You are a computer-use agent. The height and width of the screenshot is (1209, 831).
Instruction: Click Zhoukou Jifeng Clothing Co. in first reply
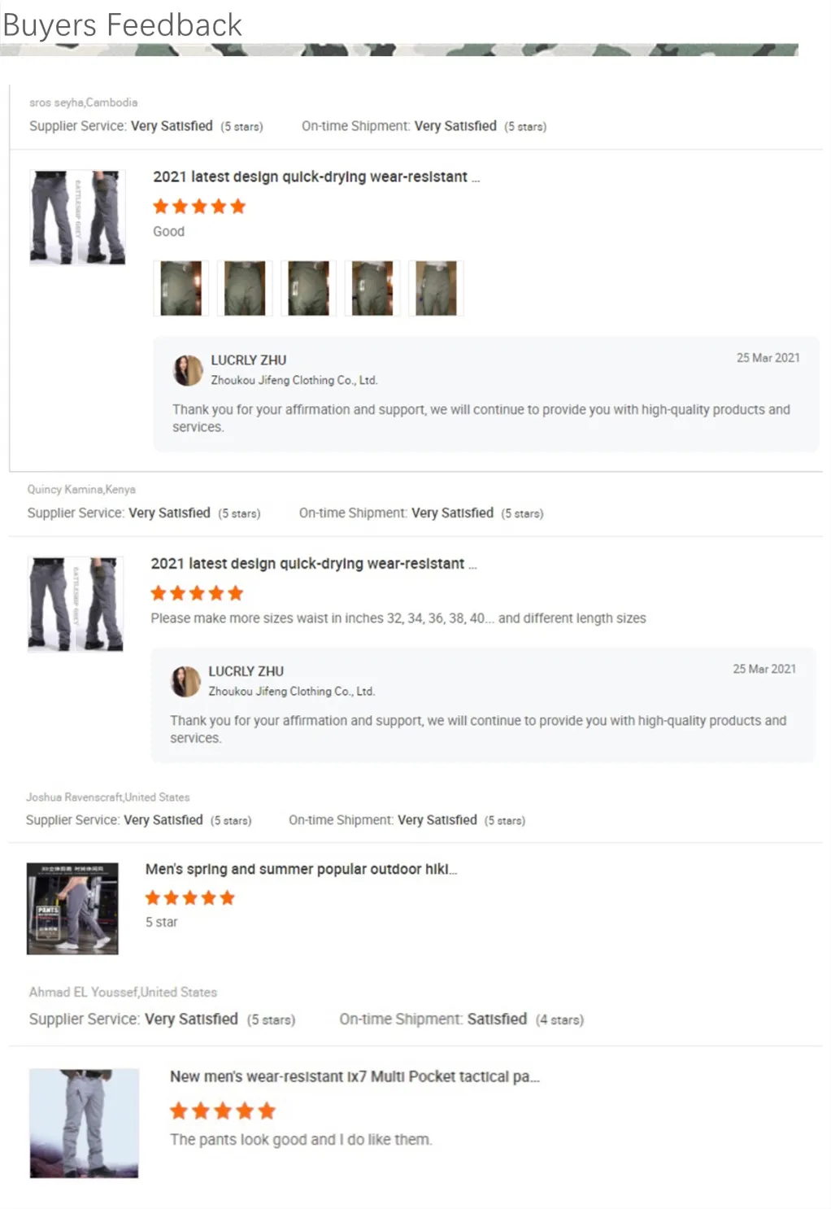point(294,380)
